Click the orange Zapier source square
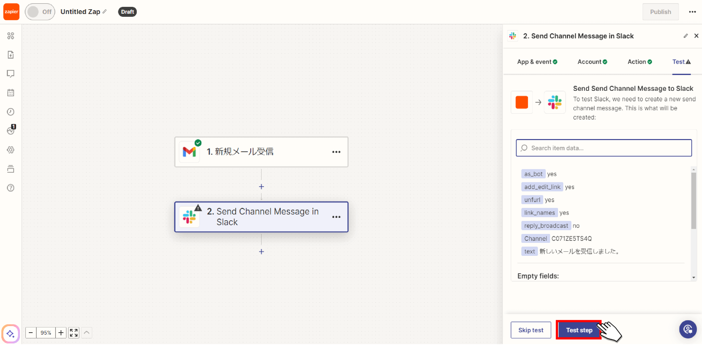 click(x=522, y=102)
